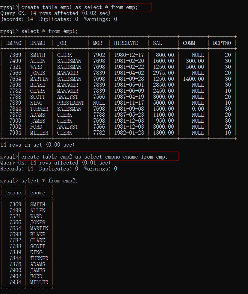Click SMITH in the emp1 table
This screenshot has height=294, width=248.
[x=38, y=55]
